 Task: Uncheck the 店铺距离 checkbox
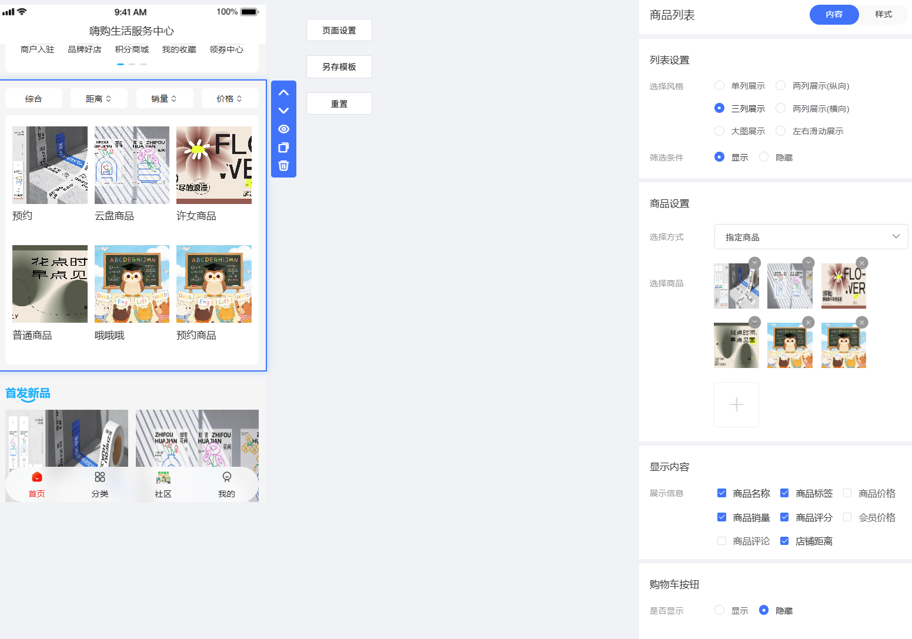point(784,541)
